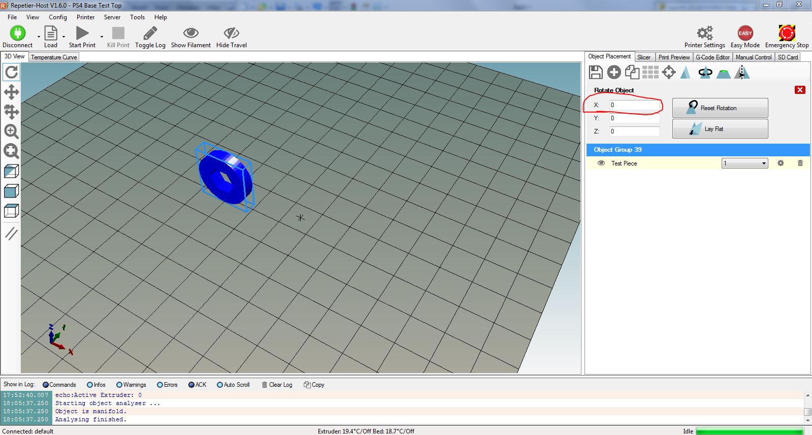
Task: Switch to front cube view
Action: click(x=11, y=191)
